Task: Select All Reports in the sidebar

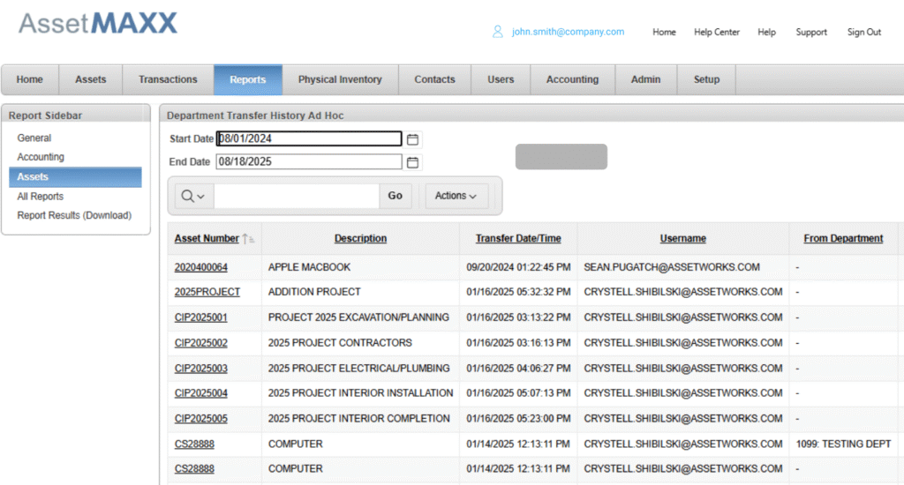Action: point(41,197)
